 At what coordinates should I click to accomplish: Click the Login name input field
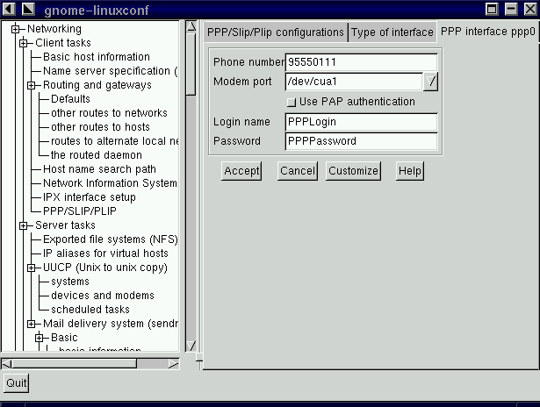(x=361, y=122)
